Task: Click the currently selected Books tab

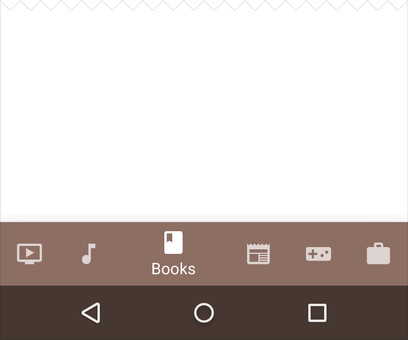Action: [173, 254]
